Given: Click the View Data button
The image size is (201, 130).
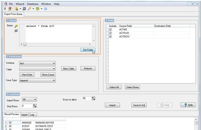Looking at the screenshot, I should 27,75.
